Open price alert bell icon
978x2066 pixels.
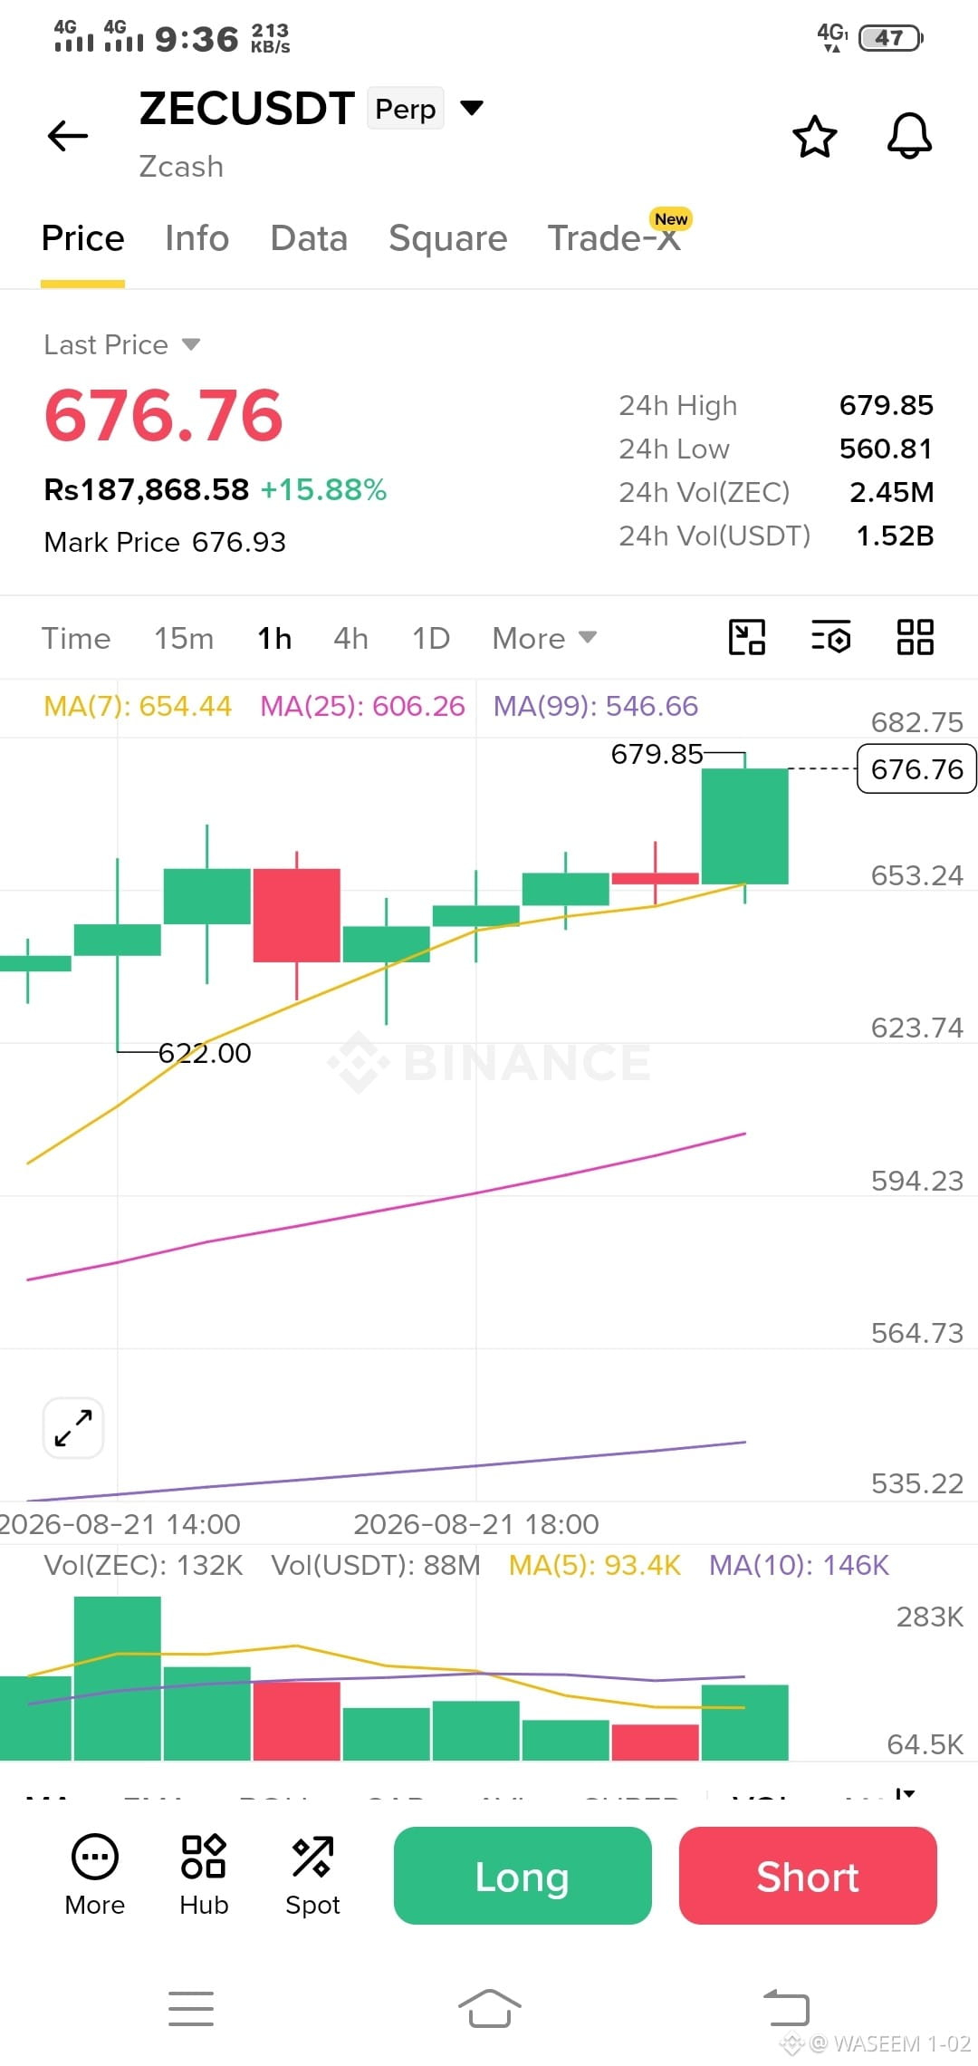909,137
